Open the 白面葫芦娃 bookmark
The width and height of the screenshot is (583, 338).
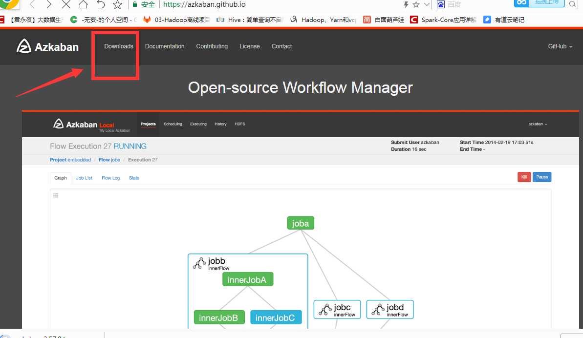[x=384, y=20]
